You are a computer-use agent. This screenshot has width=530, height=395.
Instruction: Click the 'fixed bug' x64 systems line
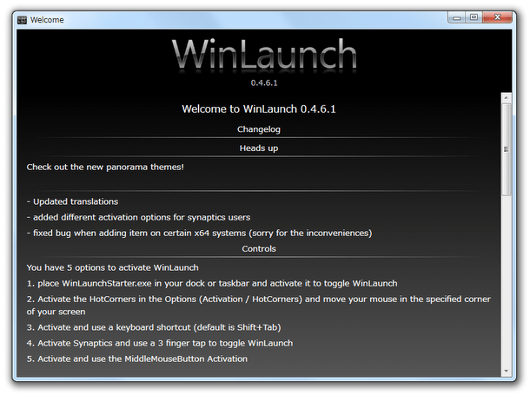[200, 234]
